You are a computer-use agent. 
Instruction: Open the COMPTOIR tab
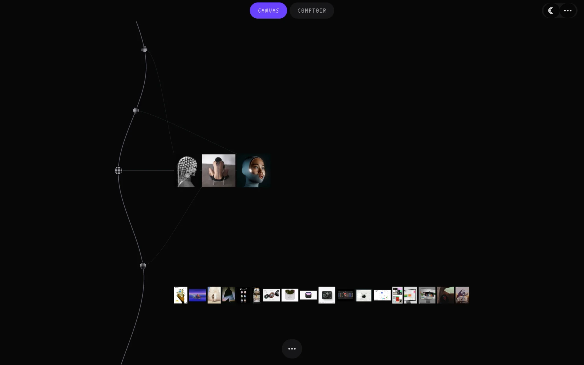[312, 11]
